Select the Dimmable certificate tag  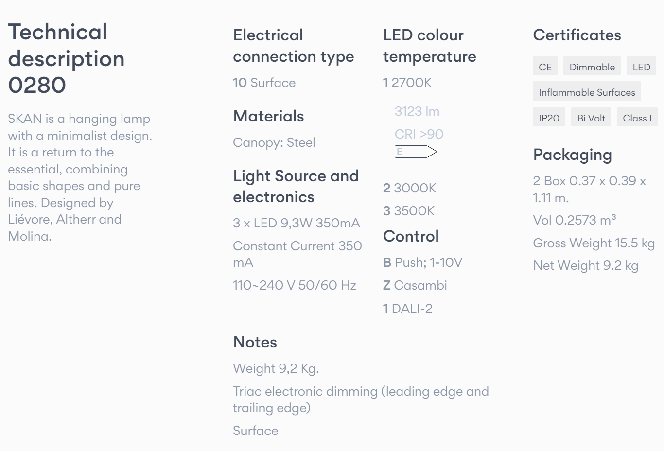pyautogui.click(x=592, y=67)
